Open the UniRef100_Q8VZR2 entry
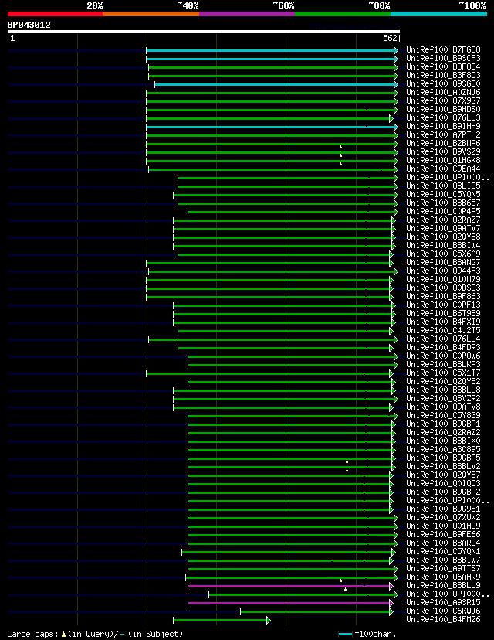494x640 pixels. pyautogui.click(x=443, y=398)
